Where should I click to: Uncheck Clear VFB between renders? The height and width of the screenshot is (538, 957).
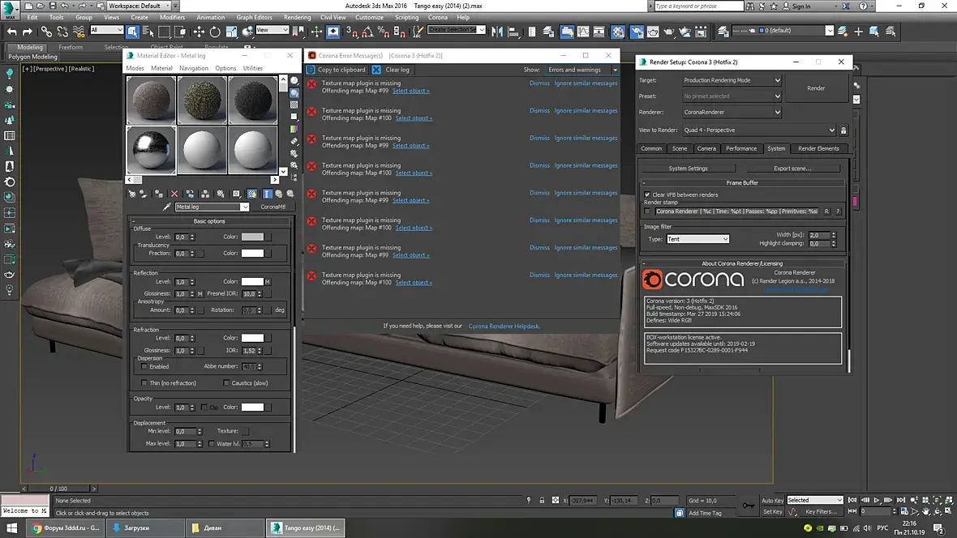(647, 194)
